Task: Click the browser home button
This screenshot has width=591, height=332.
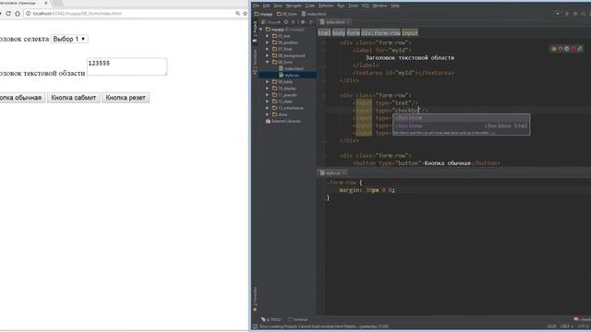Action: pyautogui.click(x=18, y=14)
